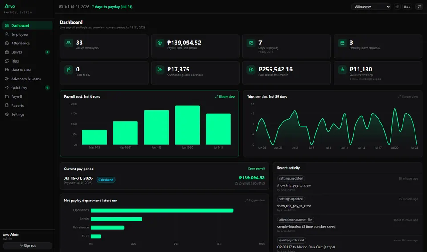Click the Leaves badge showing 3
427x252 pixels.
[48, 52]
